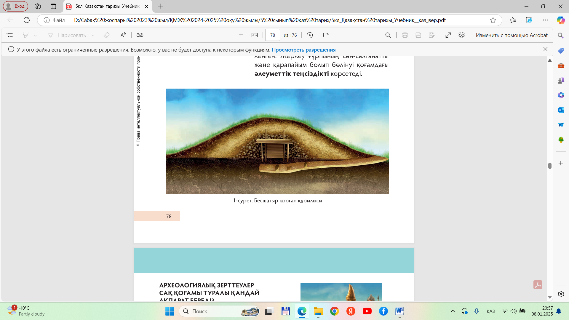Screen dimensions: 569x320
Task: Enter full screen mode
Action: point(448,35)
